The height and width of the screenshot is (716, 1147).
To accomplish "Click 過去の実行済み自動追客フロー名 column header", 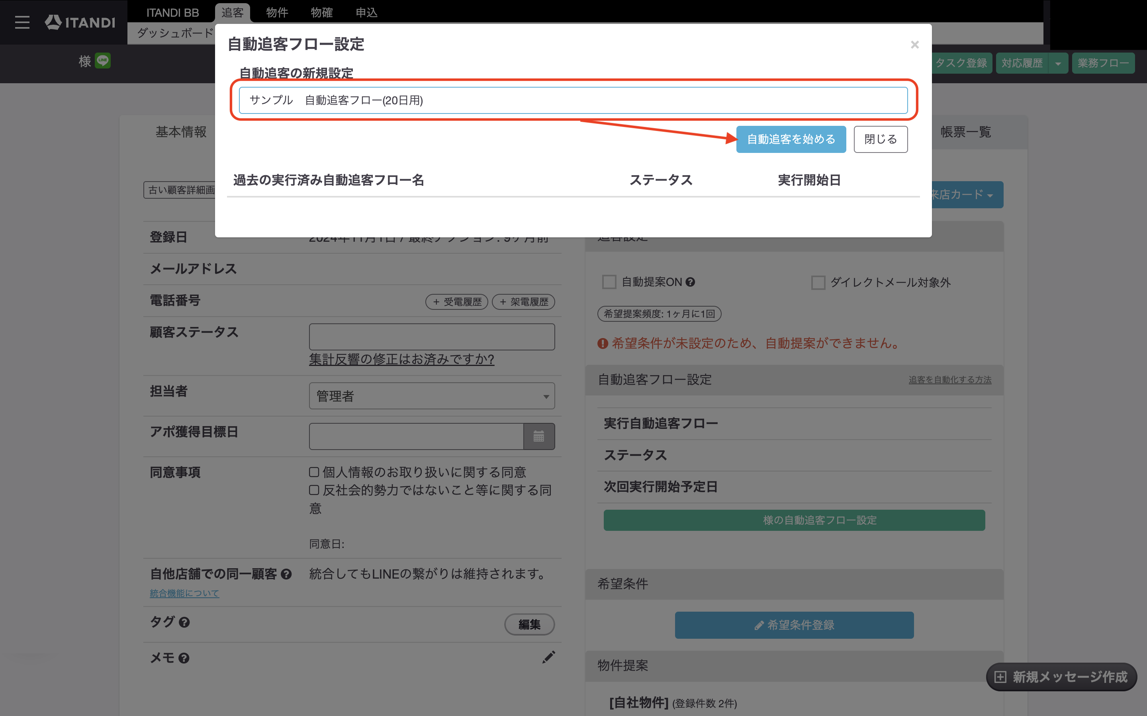I will [x=328, y=180].
